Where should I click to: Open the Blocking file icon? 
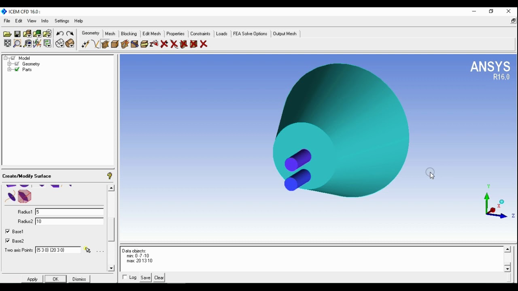pyautogui.click(x=47, y=34)
